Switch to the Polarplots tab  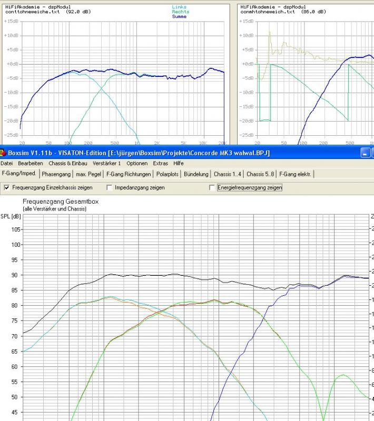[x=168, y=174]
